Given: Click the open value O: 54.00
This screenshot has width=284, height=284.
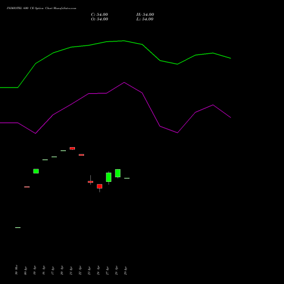Looking at the screenshot, I should (x=99, y=19).
